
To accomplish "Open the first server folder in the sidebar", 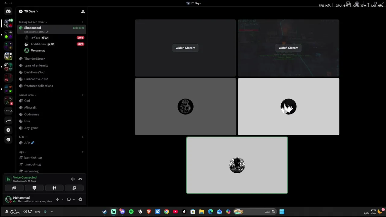I will pyautogui.click(x=8, y=23).
